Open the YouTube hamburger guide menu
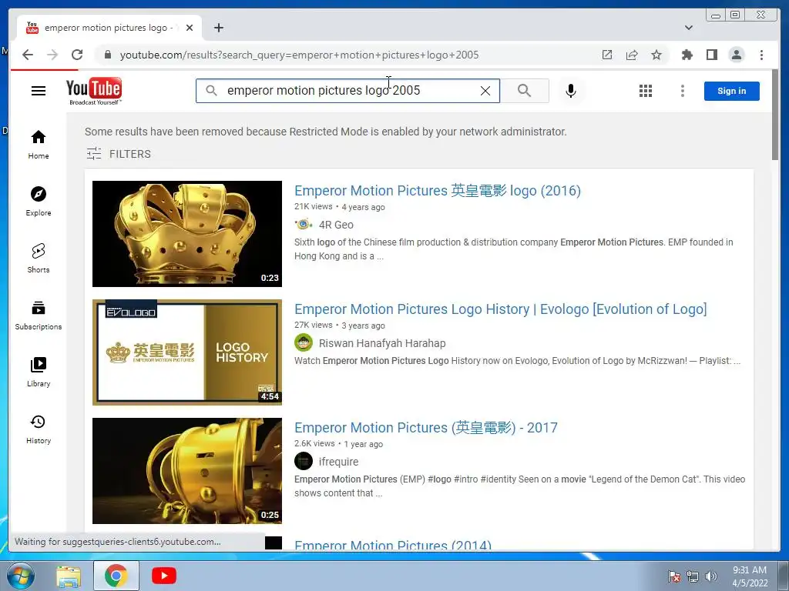 point(39,91)
